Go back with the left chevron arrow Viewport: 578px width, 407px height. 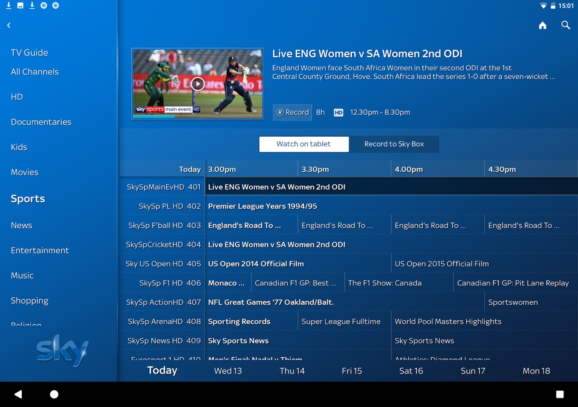point(9,25)
